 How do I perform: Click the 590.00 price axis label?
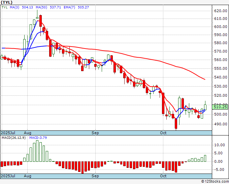click(221, 35)
